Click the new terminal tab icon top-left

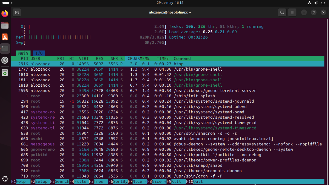pos(17,12)
